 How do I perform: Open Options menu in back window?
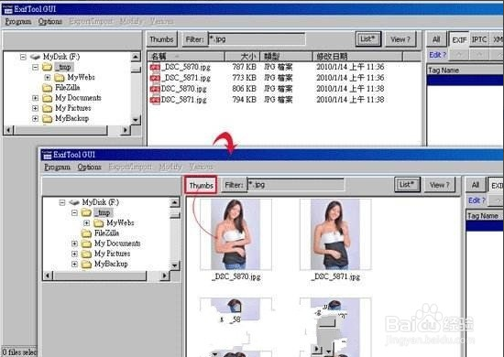click(x=49, y=21)
